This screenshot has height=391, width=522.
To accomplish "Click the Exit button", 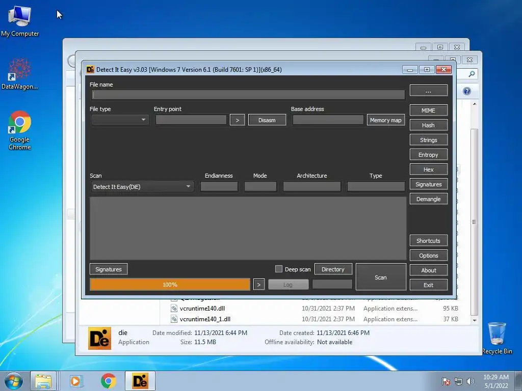I will click(x=428, y=285).
